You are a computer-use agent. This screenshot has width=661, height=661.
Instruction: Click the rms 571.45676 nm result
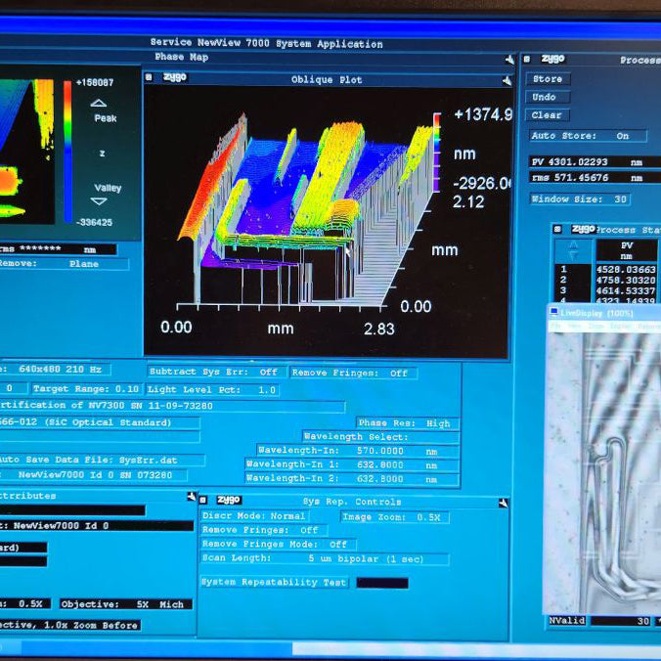click(595, 178)
